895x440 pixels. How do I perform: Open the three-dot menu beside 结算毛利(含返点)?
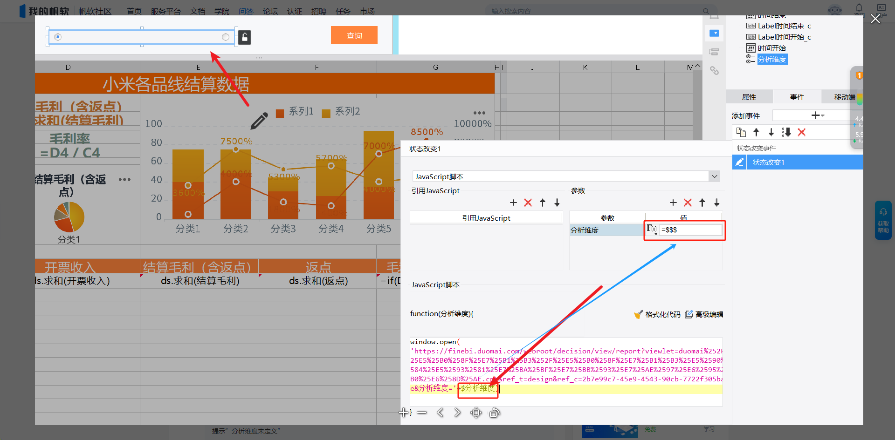coord(124,180)
